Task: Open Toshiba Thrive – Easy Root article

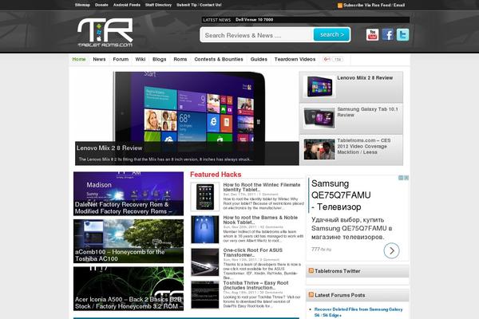Action: click(255, 286)
